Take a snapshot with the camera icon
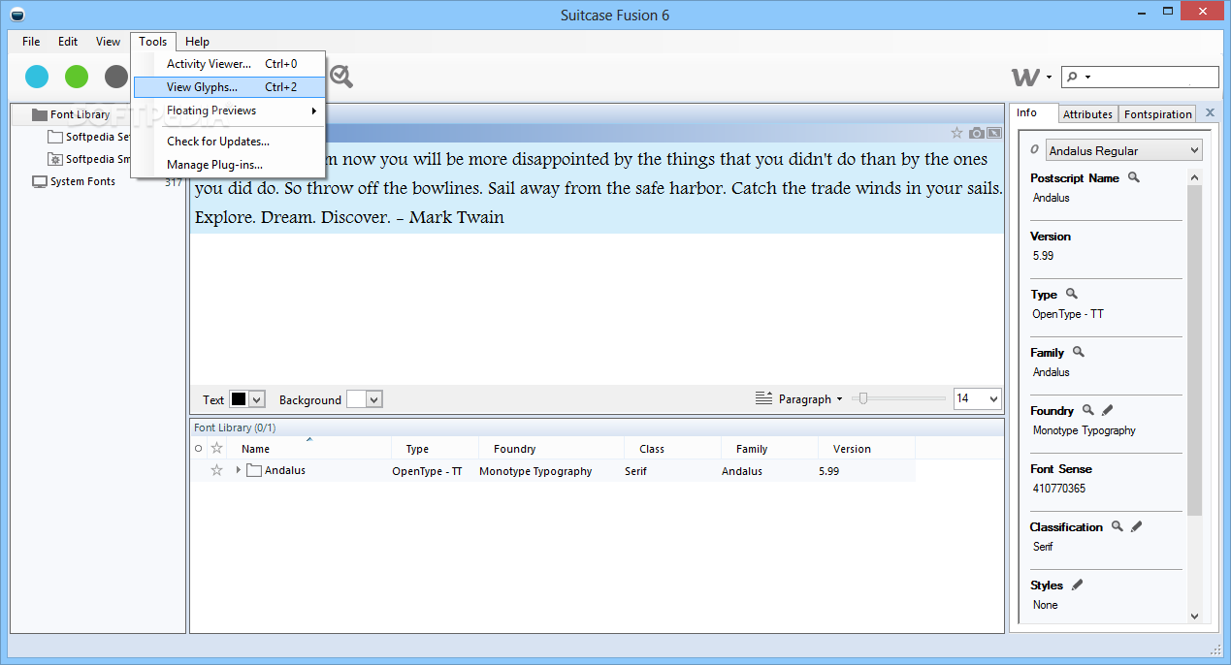Image resolution: width=1231 pixels, height=665 pixels. [977, 133]
